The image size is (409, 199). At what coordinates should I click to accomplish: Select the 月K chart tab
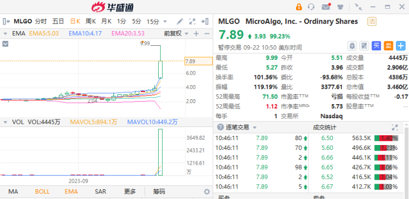click(x=106, y=21)
